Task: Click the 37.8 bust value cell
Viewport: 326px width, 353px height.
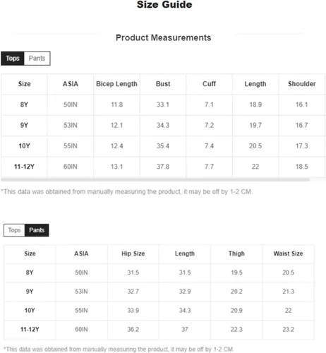Action: tap(163, 167)
